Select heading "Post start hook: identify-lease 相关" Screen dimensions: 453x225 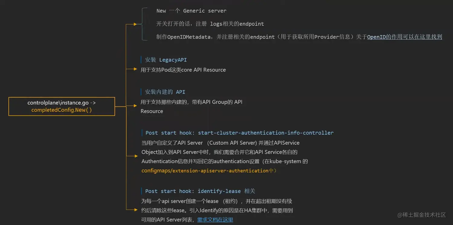[x=200, y=191]
